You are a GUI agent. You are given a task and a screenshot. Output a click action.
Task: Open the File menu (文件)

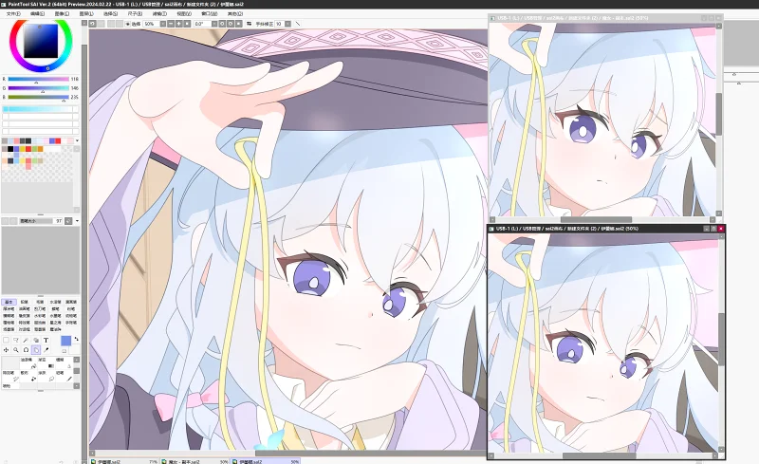(x=13, y=13)
